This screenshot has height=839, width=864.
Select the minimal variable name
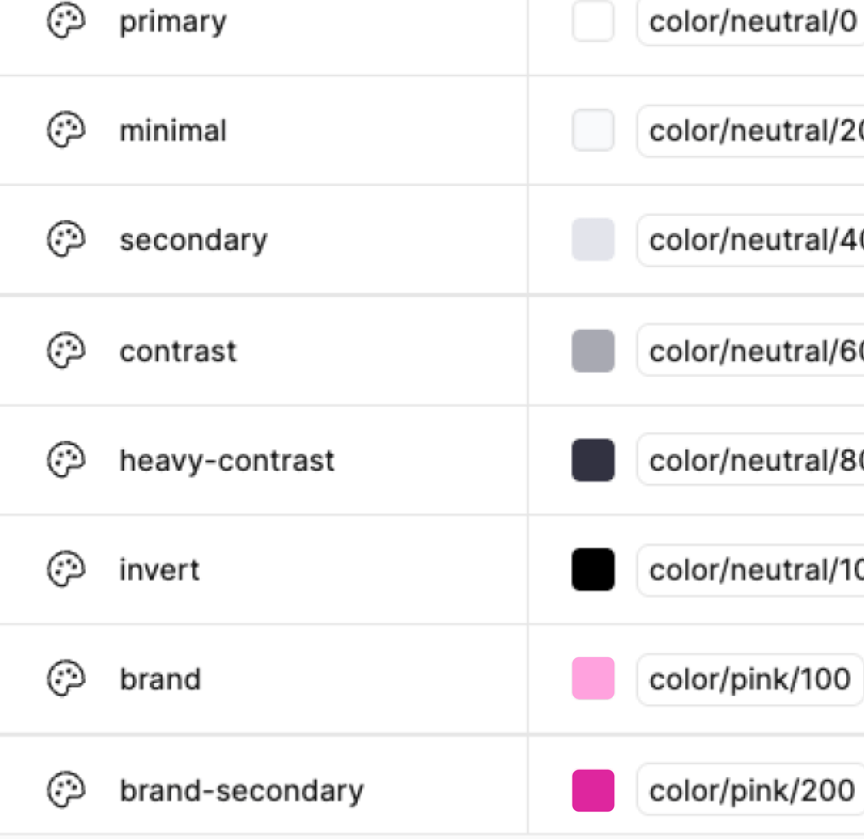(x=173, y=131)
